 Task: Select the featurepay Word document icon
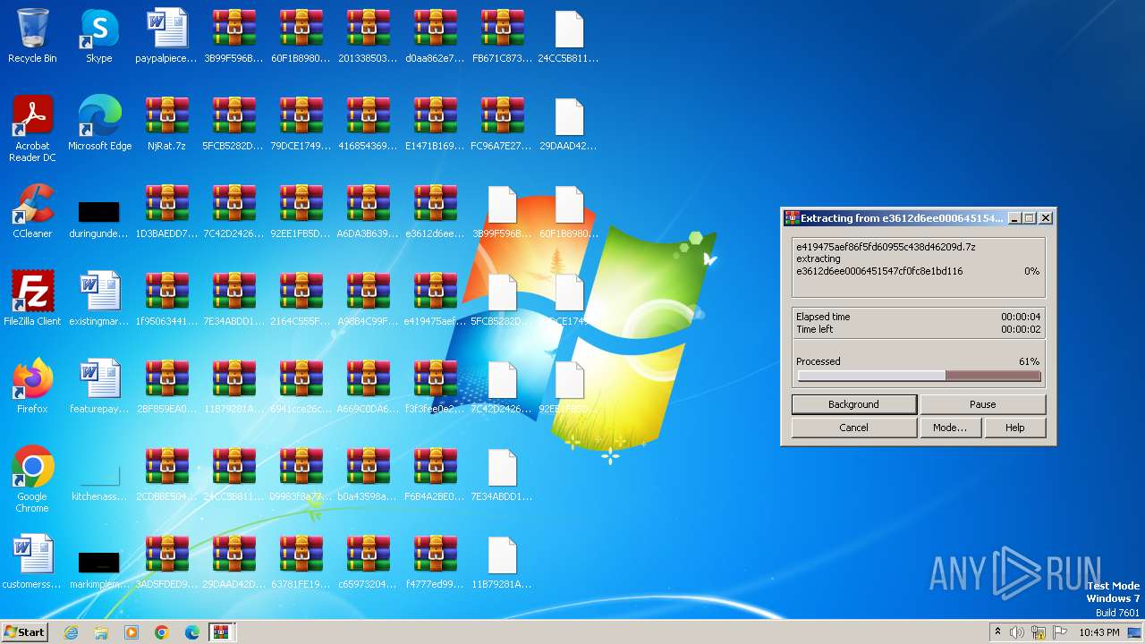point(99,380)
